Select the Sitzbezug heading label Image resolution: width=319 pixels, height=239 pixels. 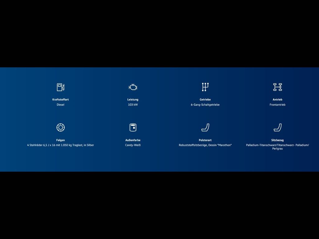point(277,140)
